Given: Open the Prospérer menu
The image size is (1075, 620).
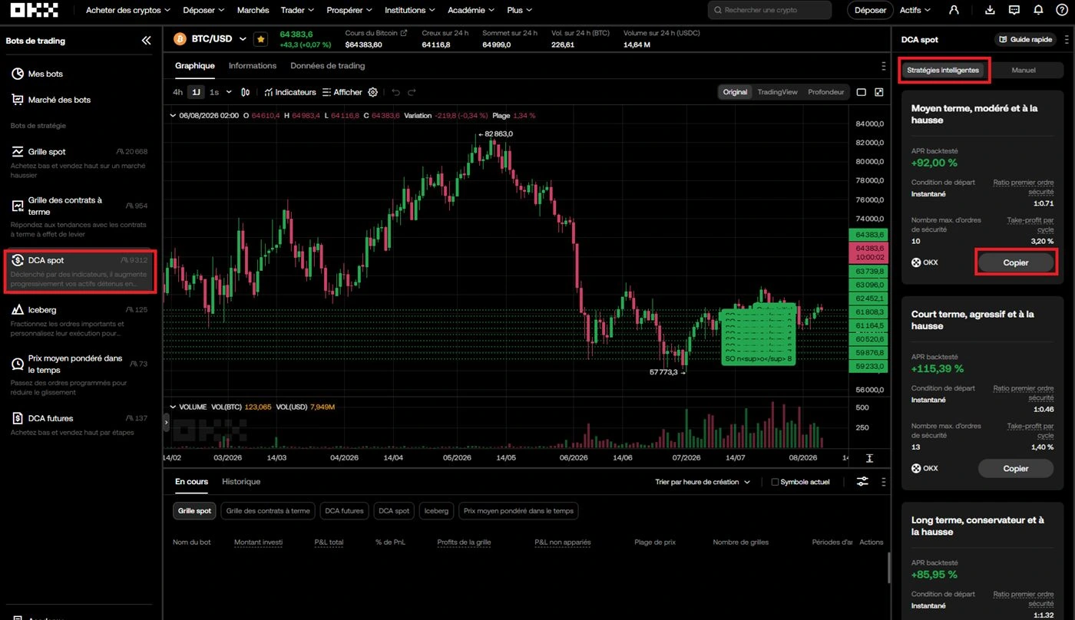Looking at the screenshot, I should pos(349,10).
